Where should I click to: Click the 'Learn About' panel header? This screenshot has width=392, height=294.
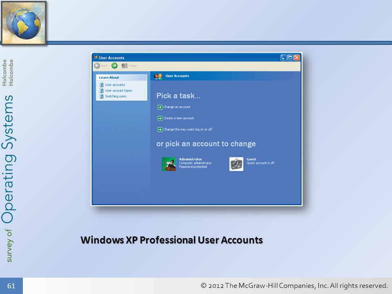pos(122,78)
